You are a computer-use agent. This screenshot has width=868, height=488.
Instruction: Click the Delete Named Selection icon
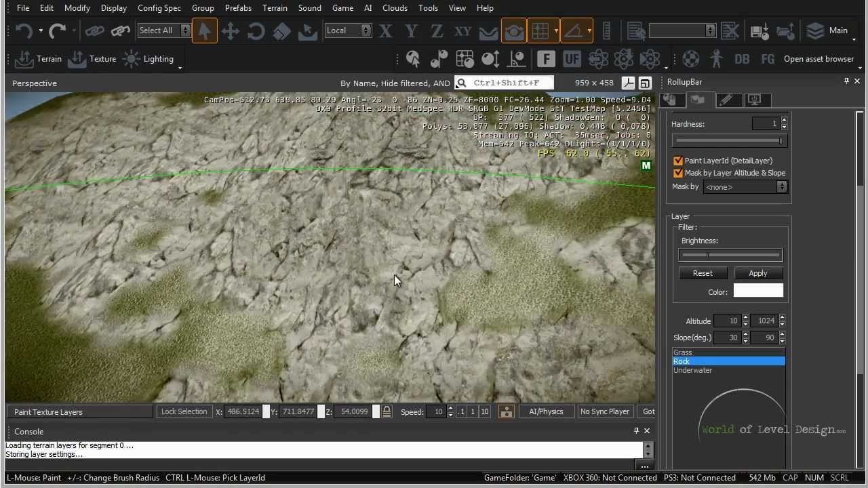tap(730, 30)
